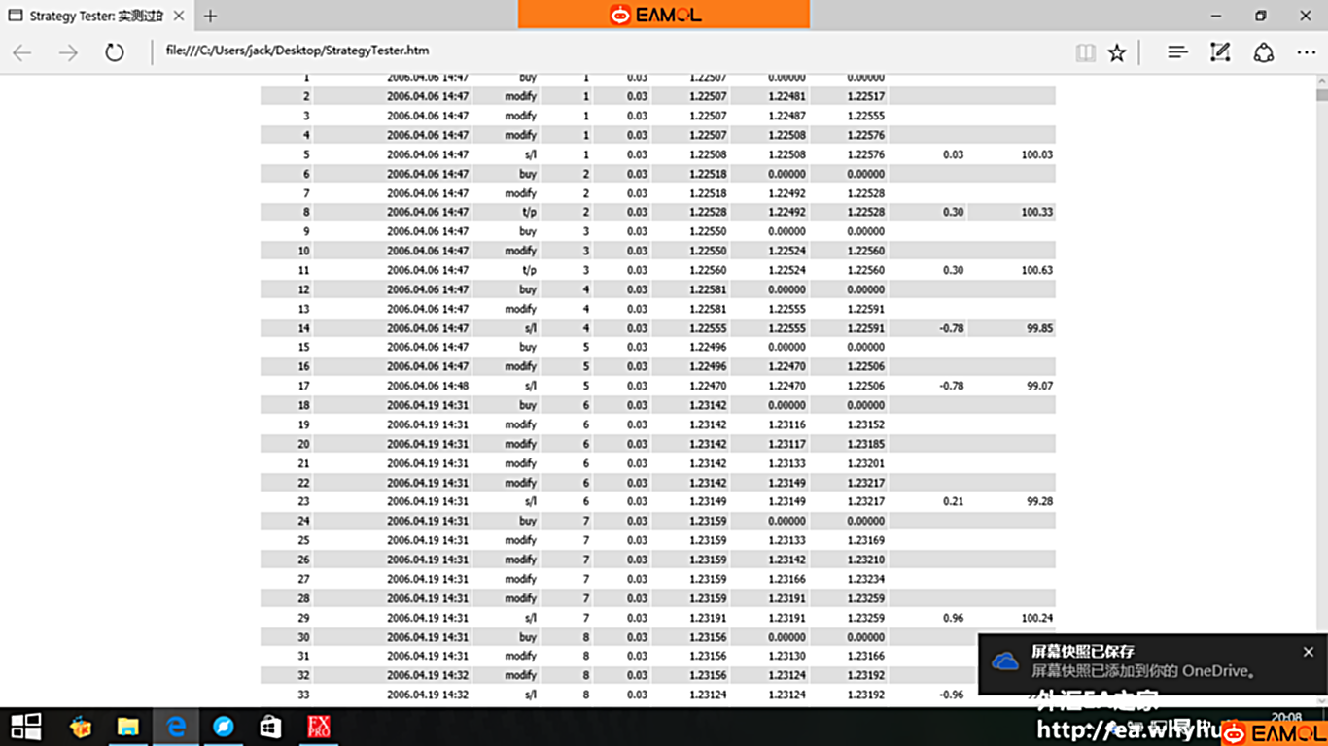Click the t/p type in row 8

click(529, 212)
